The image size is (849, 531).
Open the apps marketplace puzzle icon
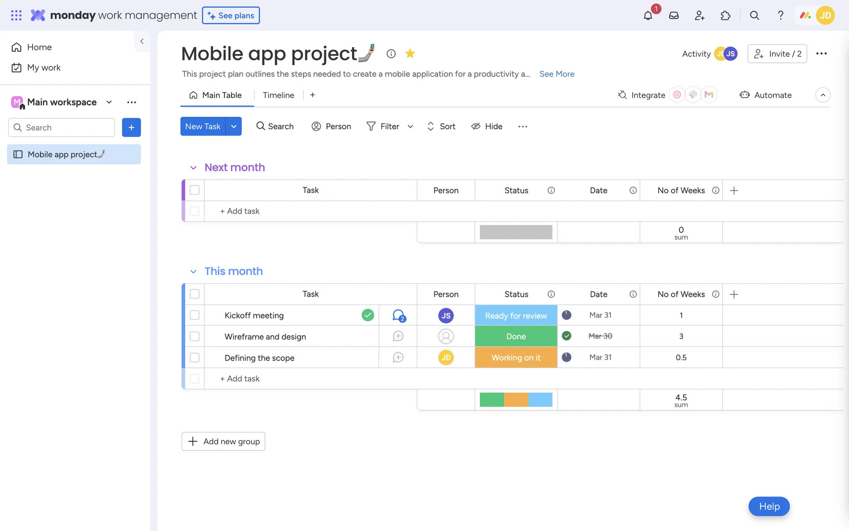pos(725,15)
